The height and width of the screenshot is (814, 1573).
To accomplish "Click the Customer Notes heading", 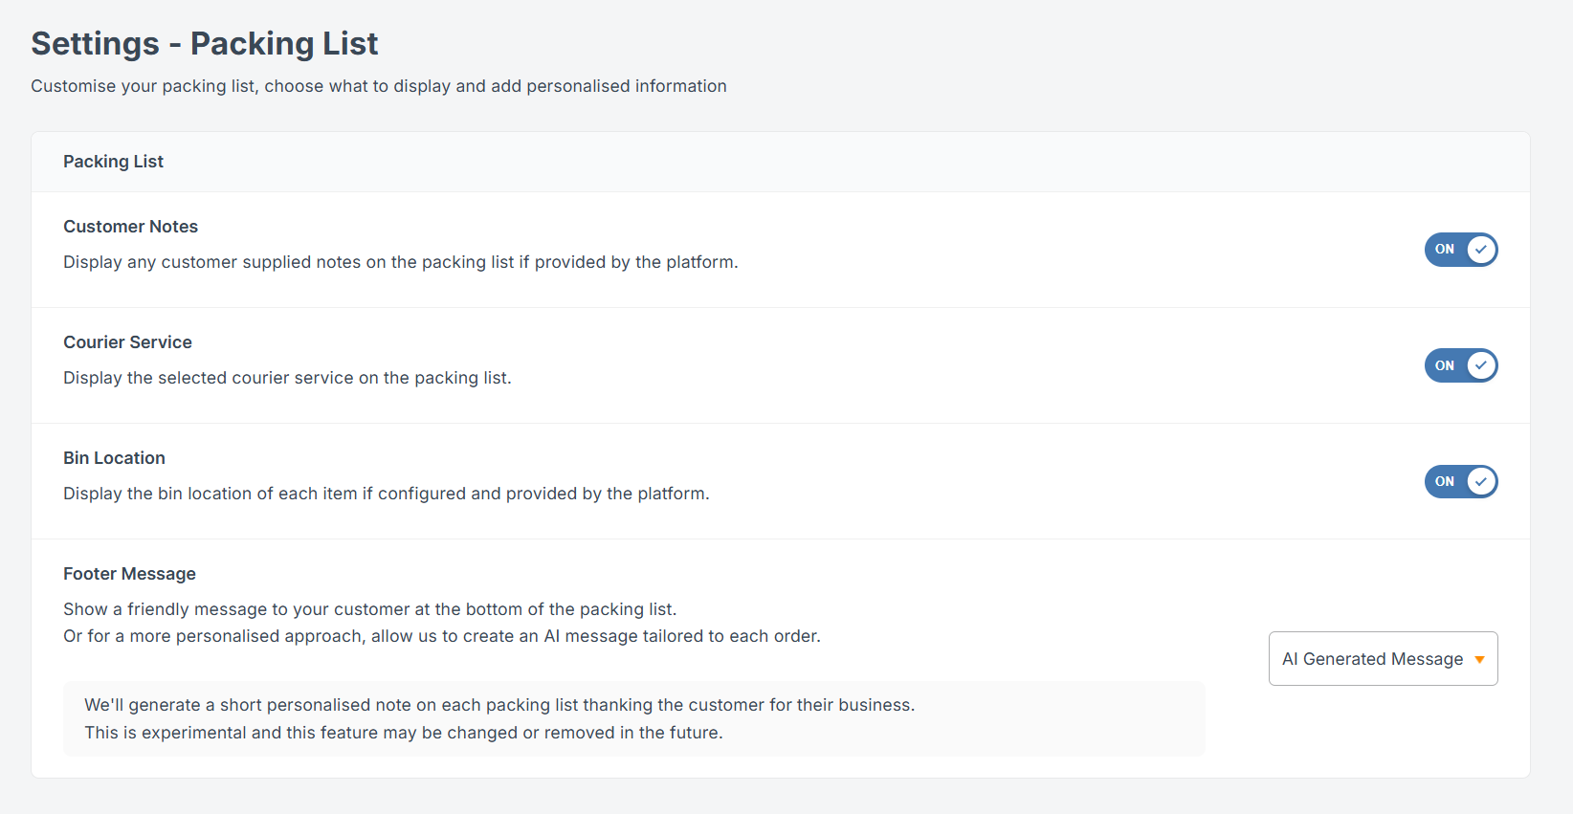I will 130,226.
